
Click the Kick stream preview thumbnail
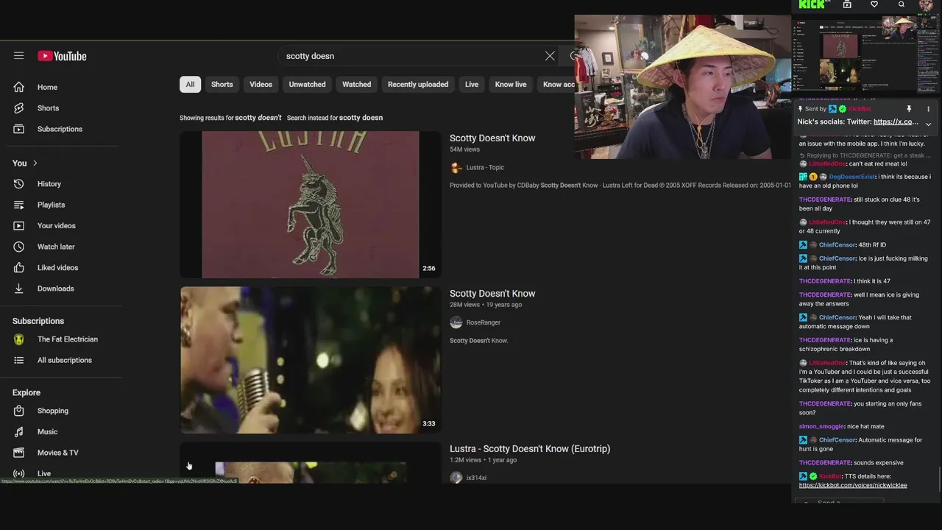(866, 54)
